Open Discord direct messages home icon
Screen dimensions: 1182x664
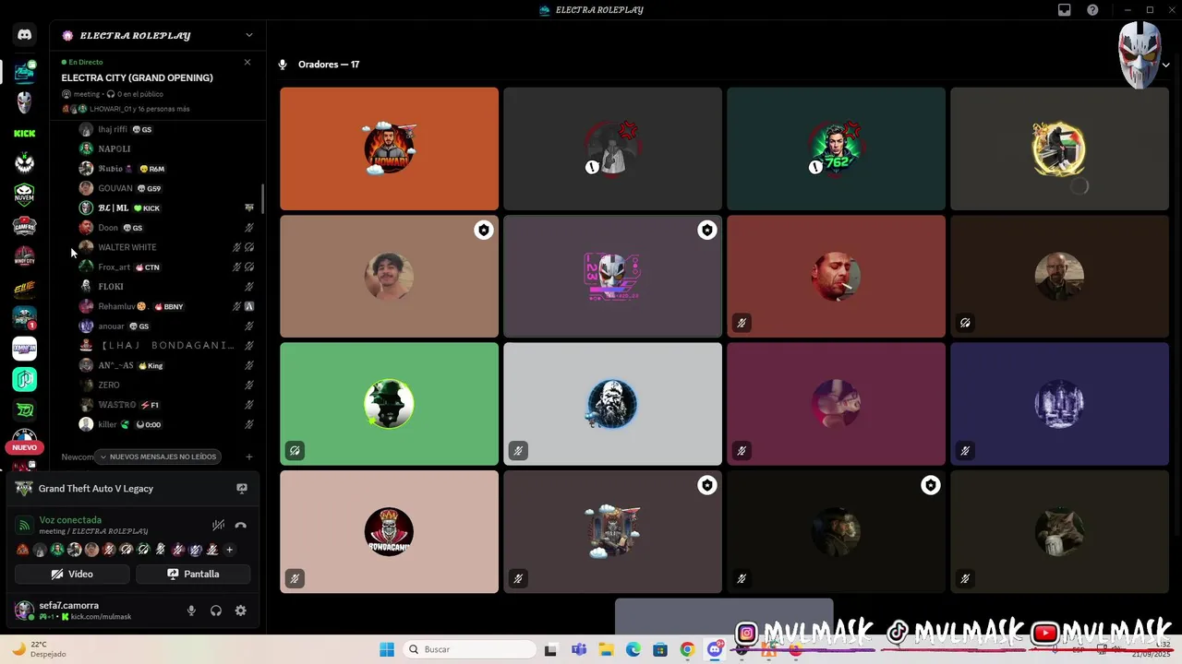pos(24,35)
